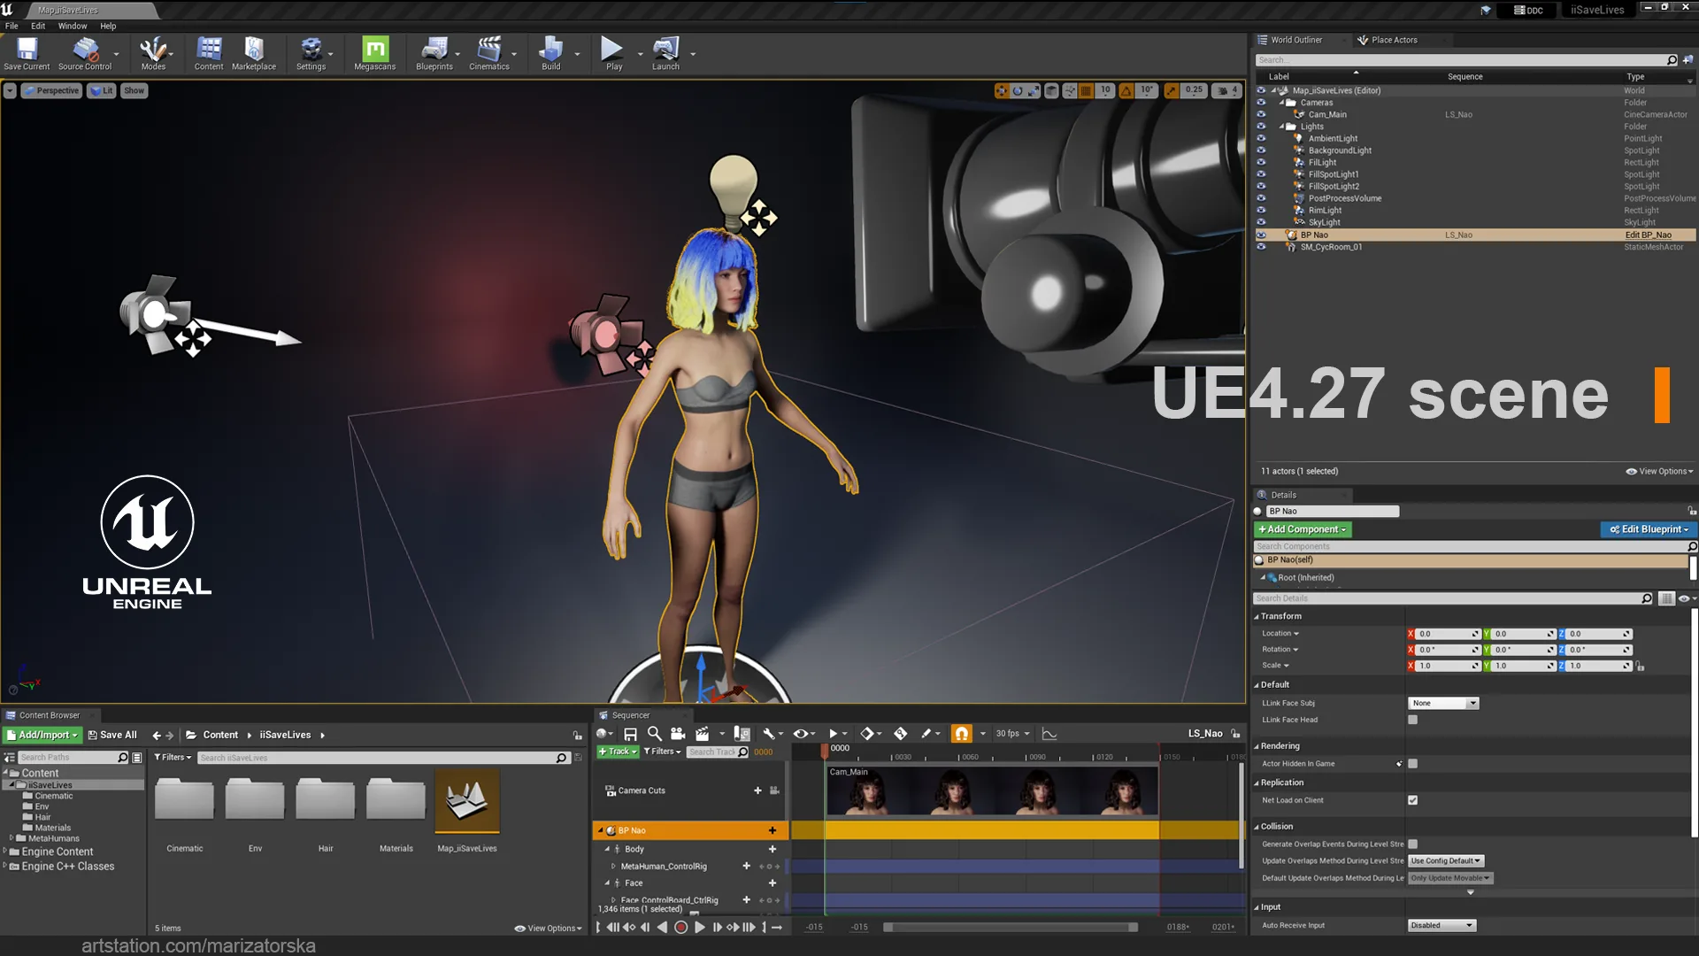Click the Sequencer magnifier icon
The height and width of the screenshot is (956, 1699).
[654, 734]
